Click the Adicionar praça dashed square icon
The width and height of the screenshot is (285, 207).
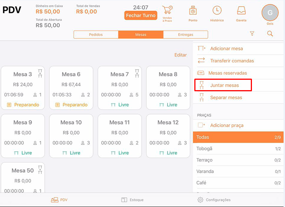click(201, 125)
